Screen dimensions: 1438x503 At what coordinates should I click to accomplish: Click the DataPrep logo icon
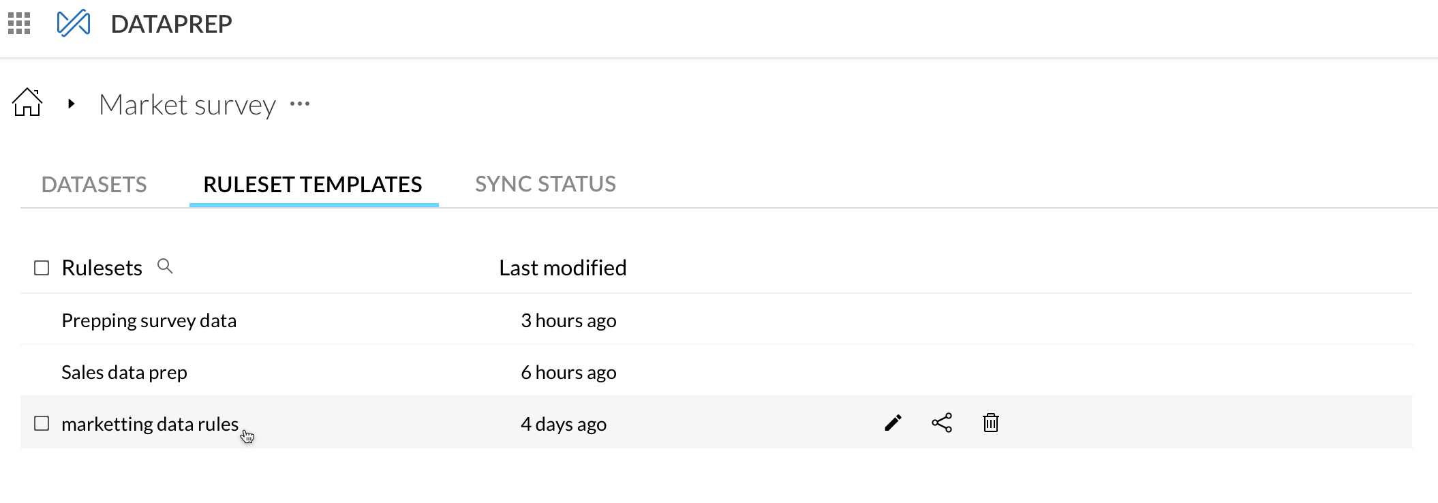[x=74, y=23]
